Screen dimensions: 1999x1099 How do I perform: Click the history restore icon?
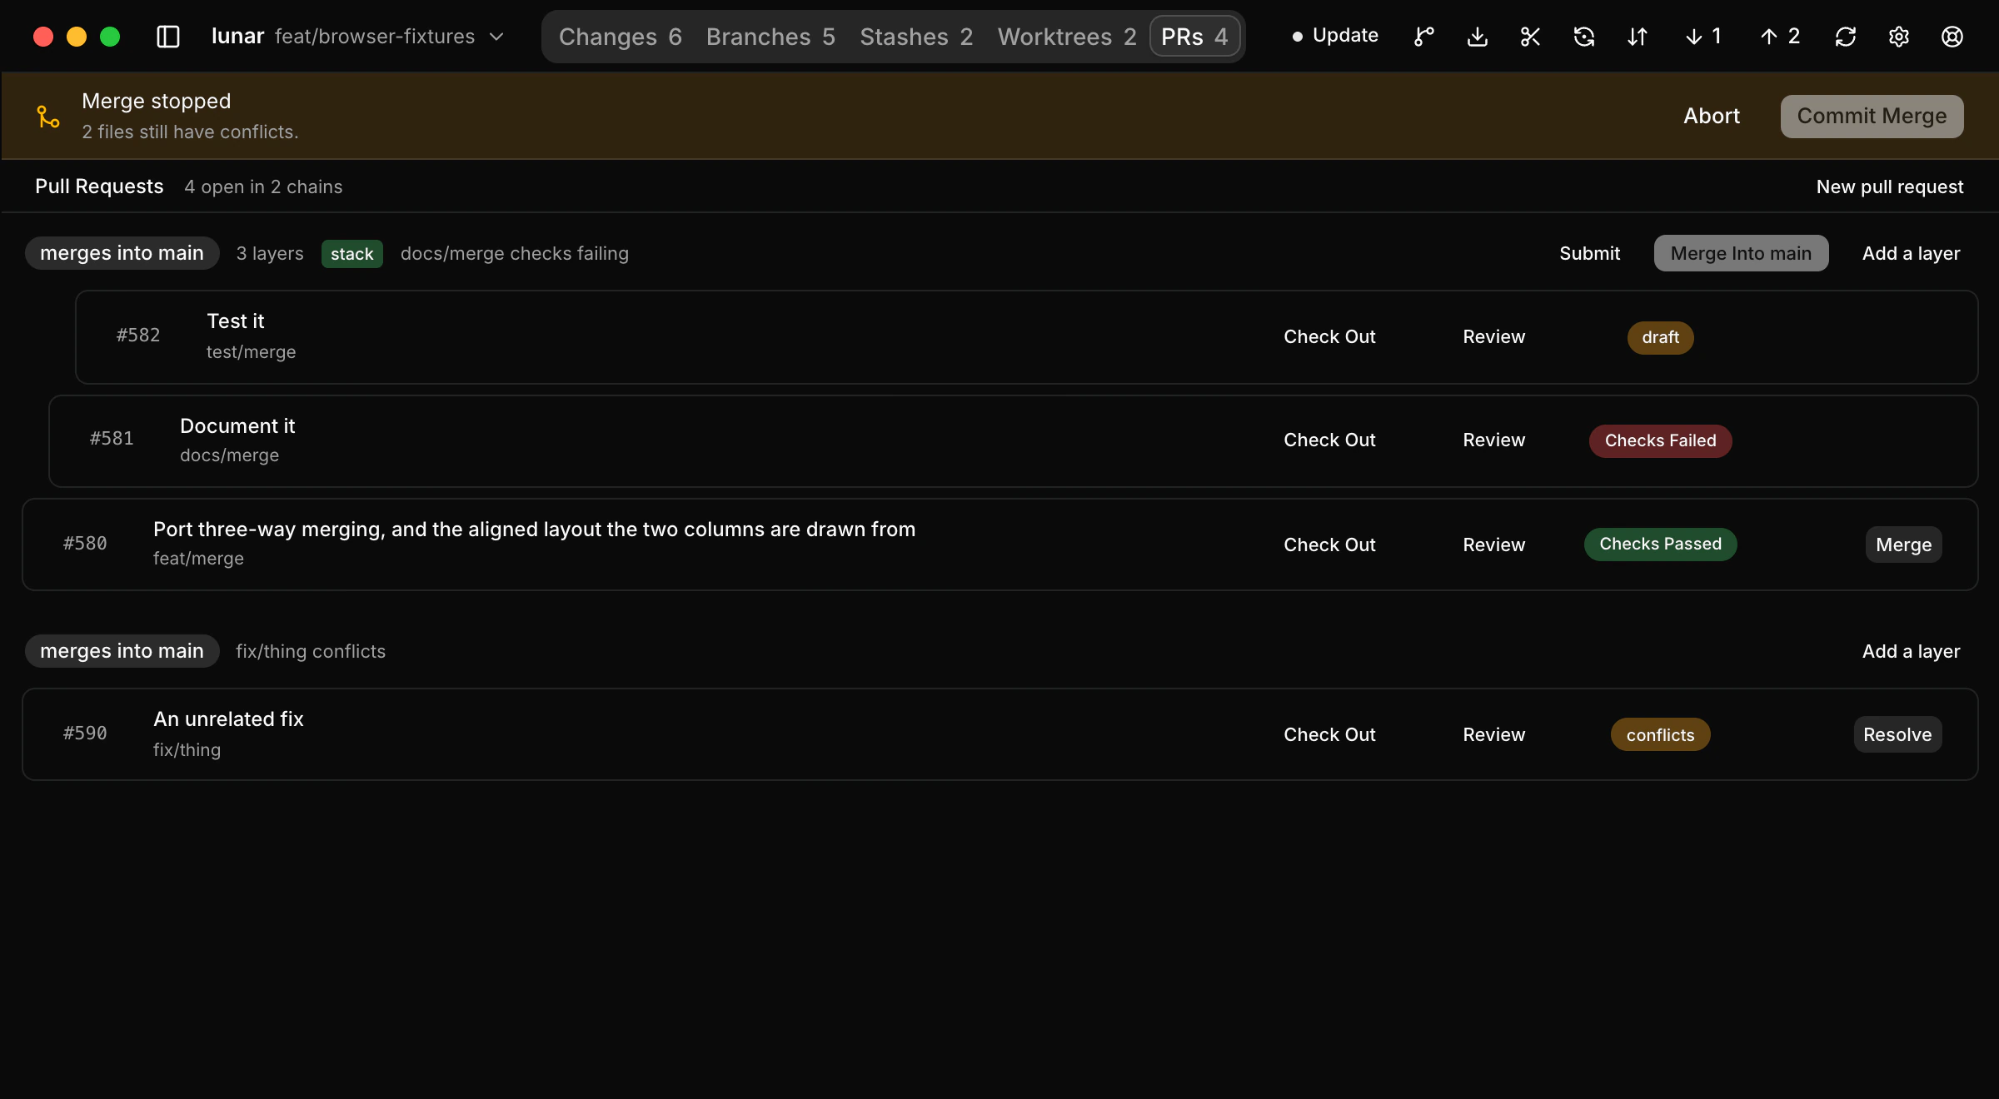click(x=1584, y=37)
